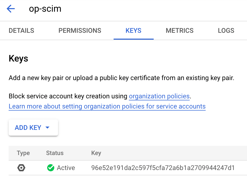View the LOGS tab
247x184 pixels.
226,30
